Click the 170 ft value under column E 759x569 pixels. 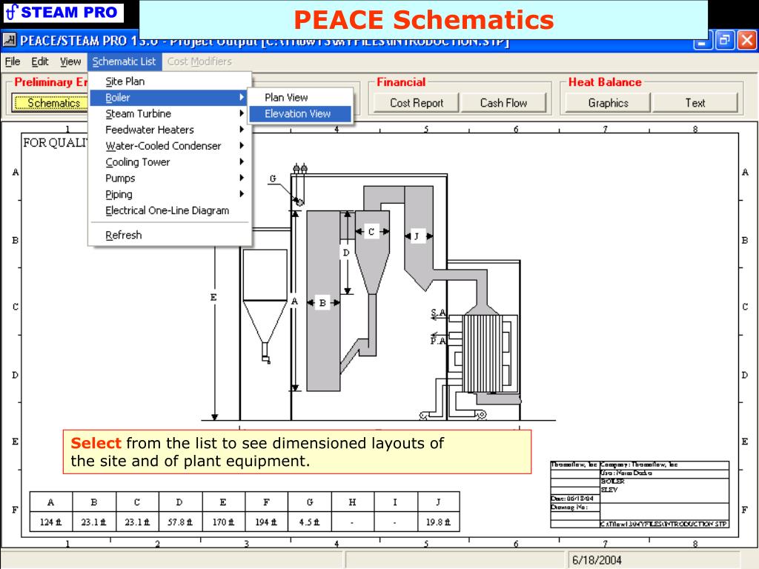223,522
